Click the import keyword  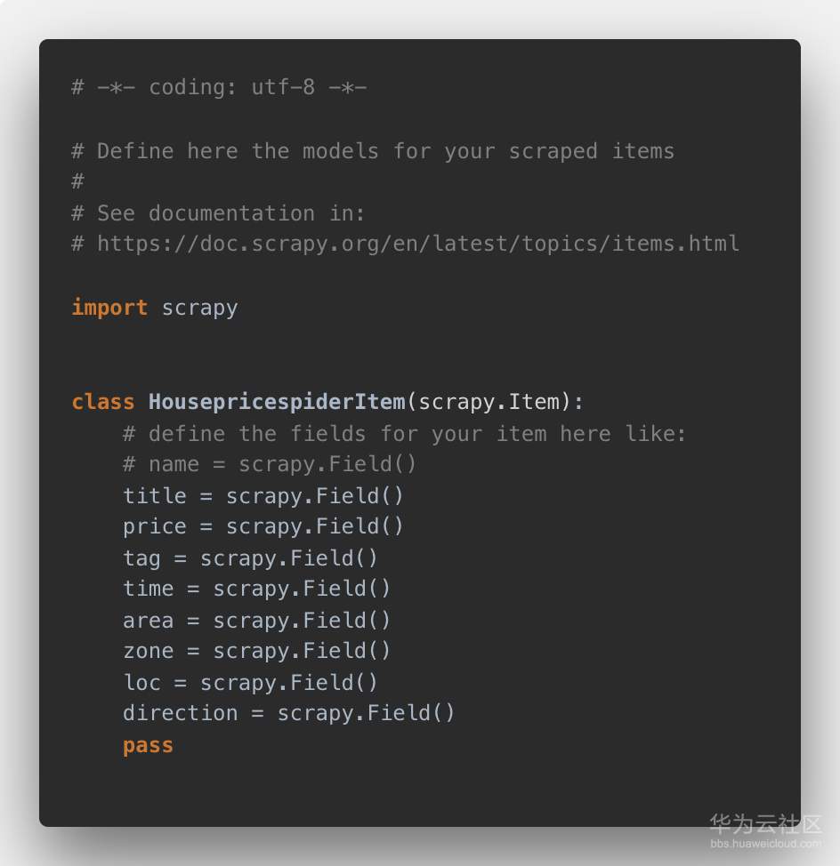point(109,308)
